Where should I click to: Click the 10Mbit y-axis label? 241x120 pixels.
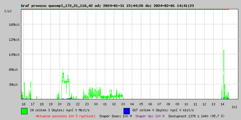coord(14,55)
